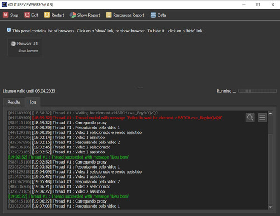The width and height of the screenshot is (280, 216).
Task: Select the 19:02:52 Carregando proxy line
Action: point(57,162)
